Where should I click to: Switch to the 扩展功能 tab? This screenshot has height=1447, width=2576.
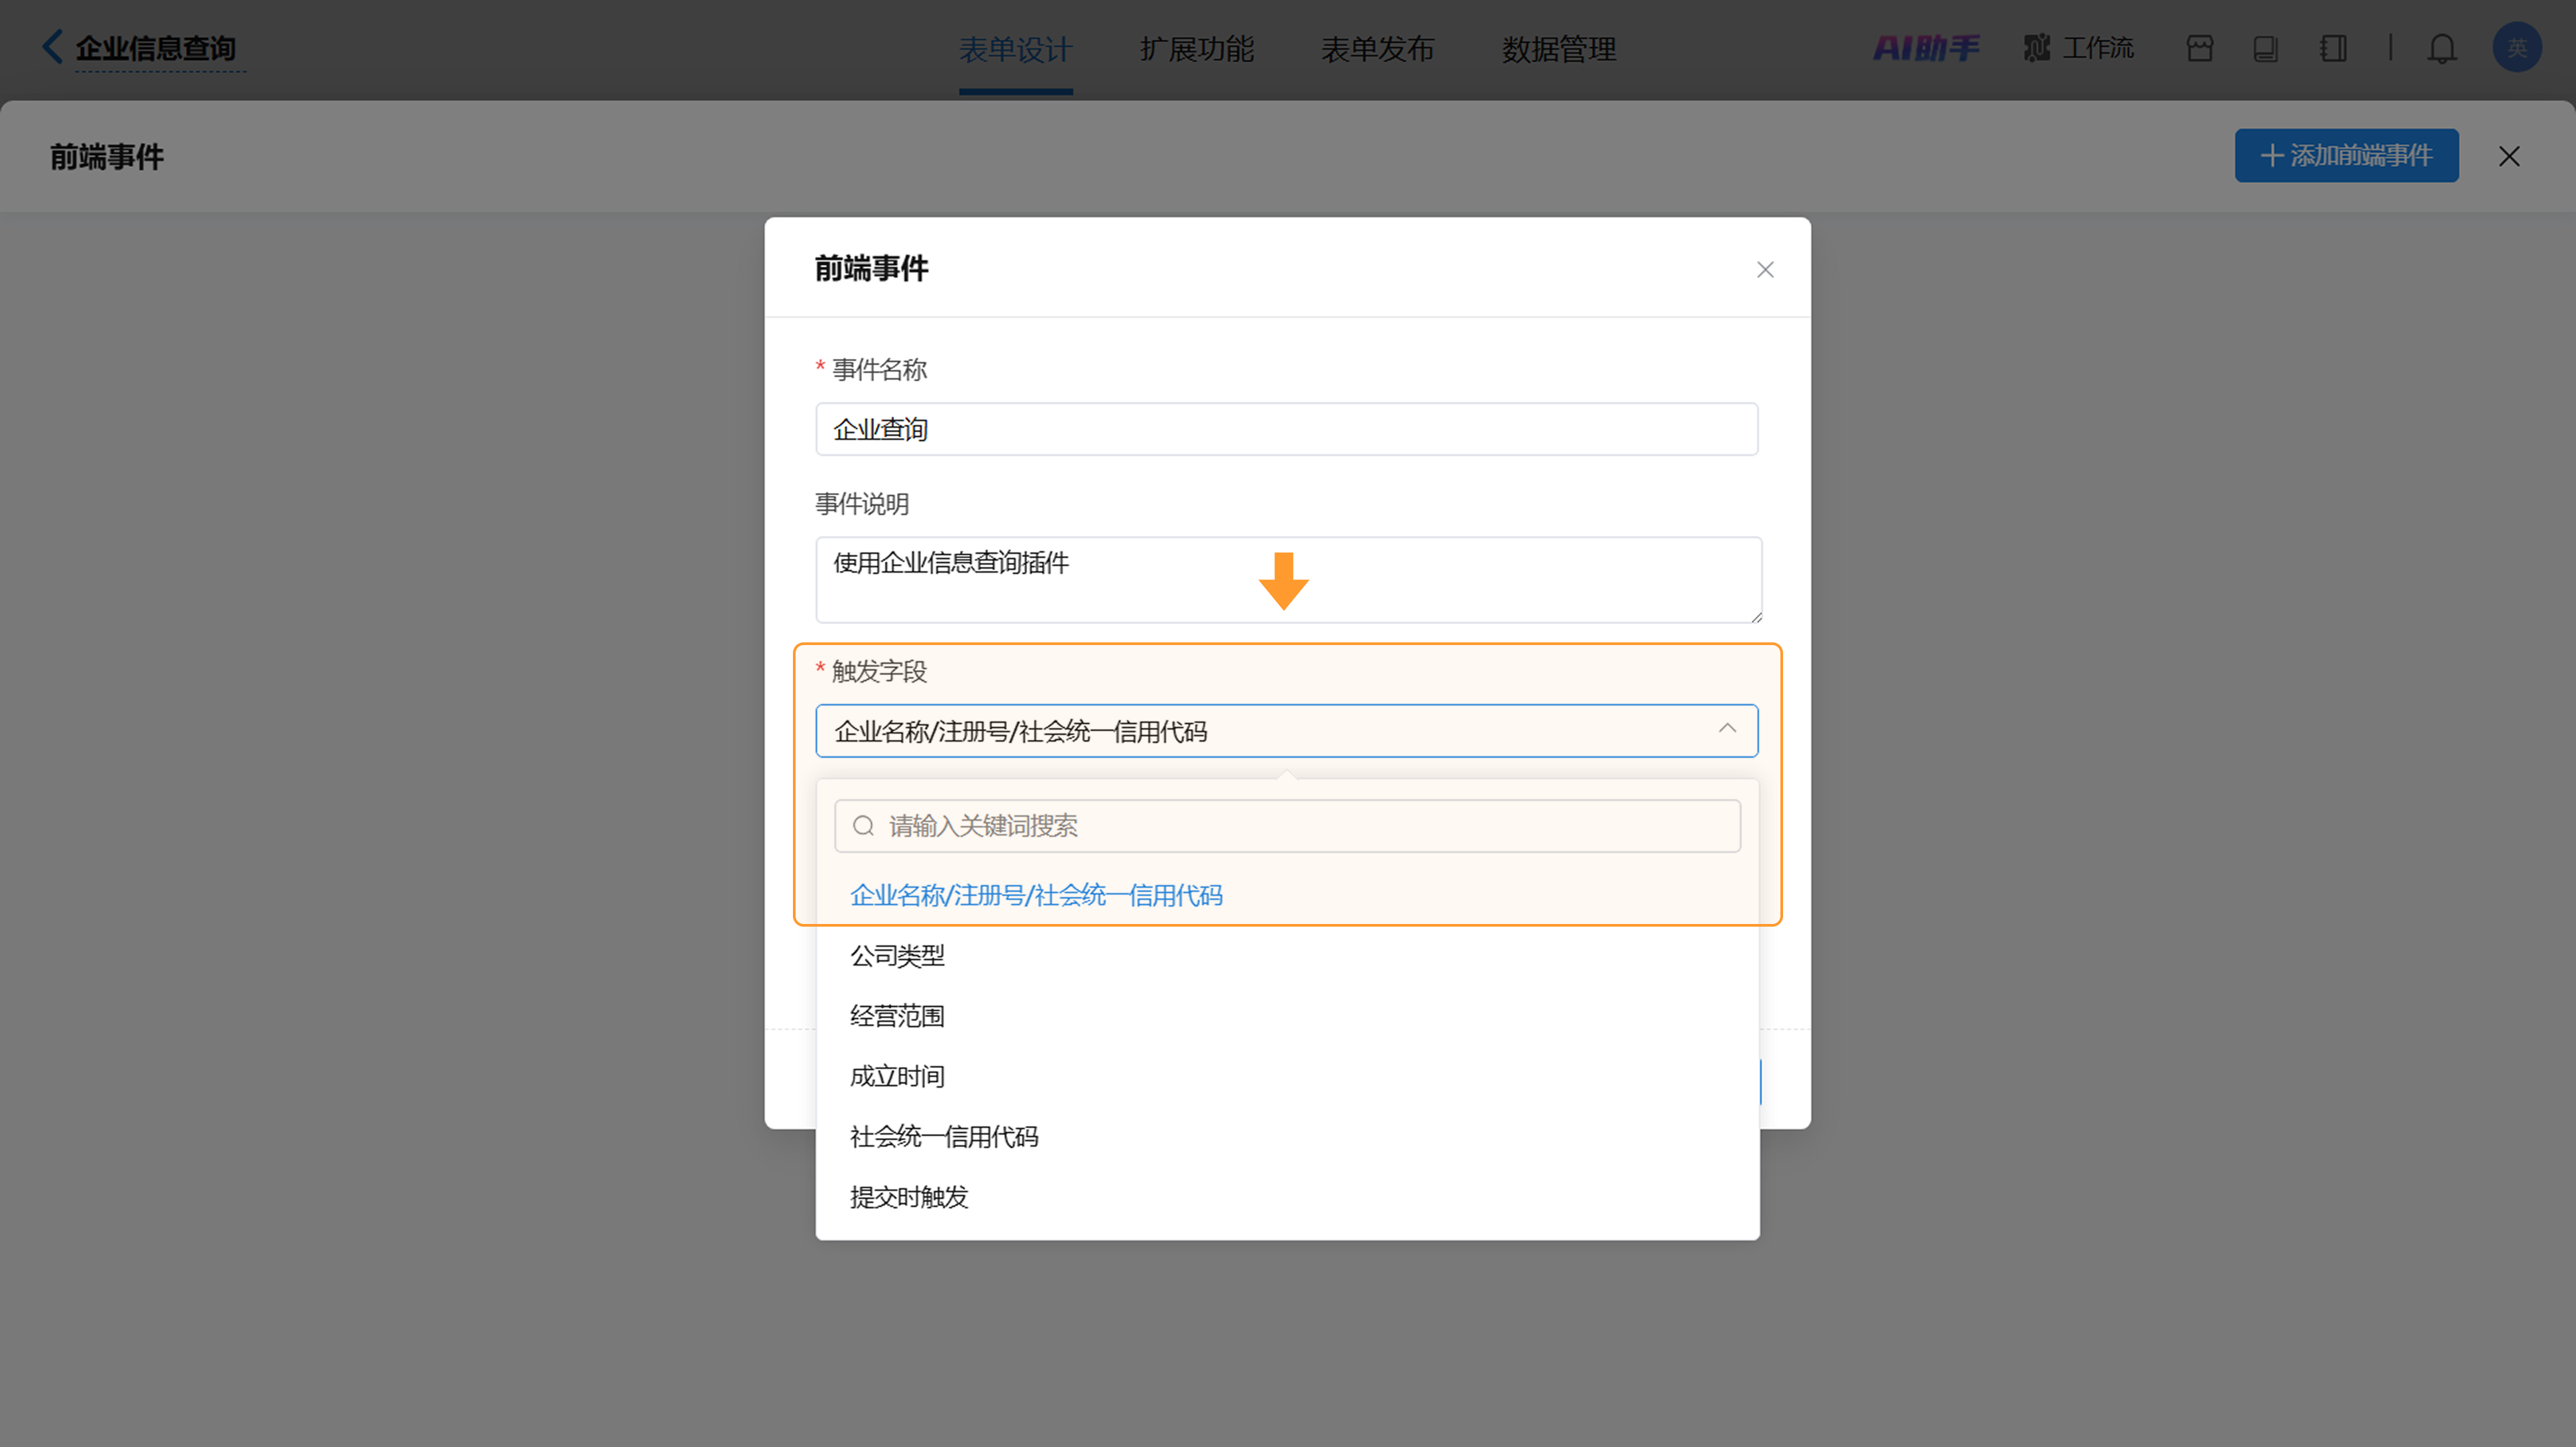point(1197,49)
